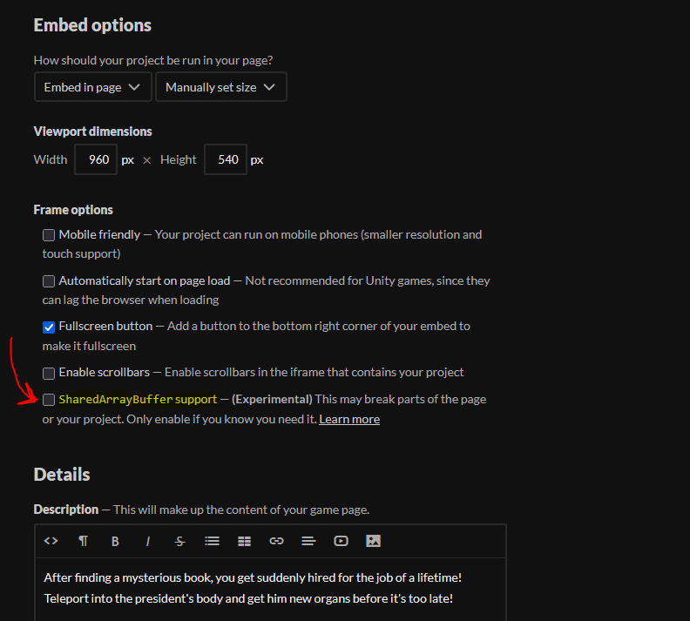Tick the Enable scrollbars checkbox
Screen dimensions: 690x621
[x=49, y=373]
